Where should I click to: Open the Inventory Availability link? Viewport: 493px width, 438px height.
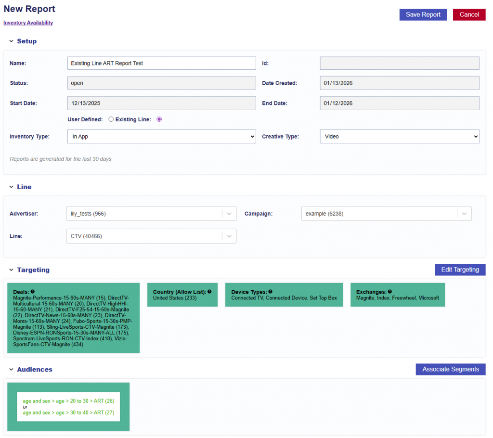28,23
